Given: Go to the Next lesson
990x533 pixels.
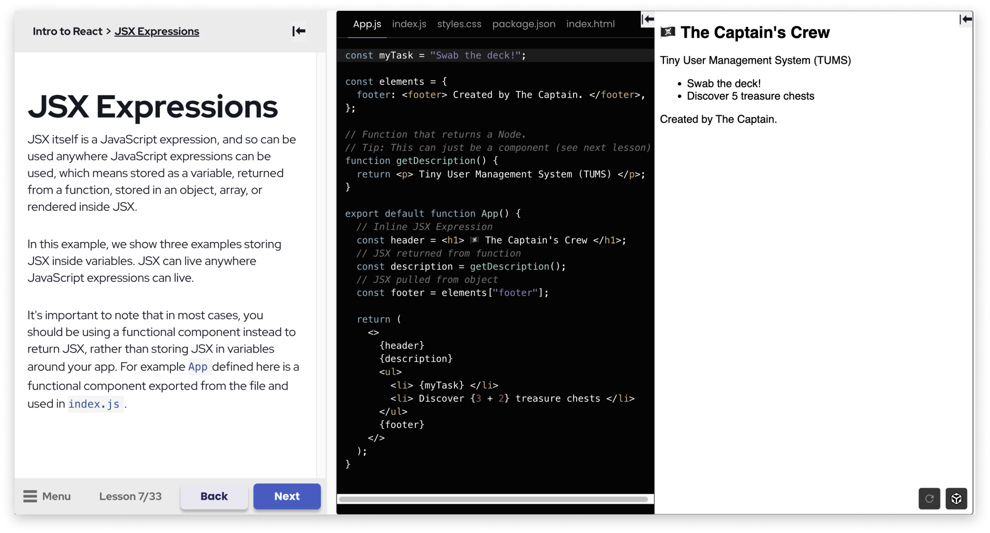Looking at the screenshot, I should [x=287, y=496].
